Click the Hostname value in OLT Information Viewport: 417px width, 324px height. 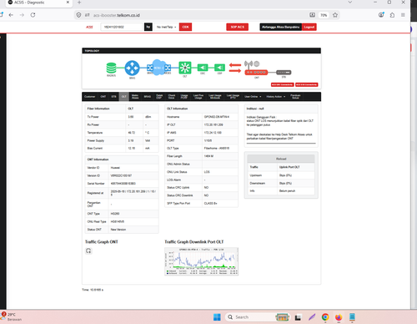[217, 117]
